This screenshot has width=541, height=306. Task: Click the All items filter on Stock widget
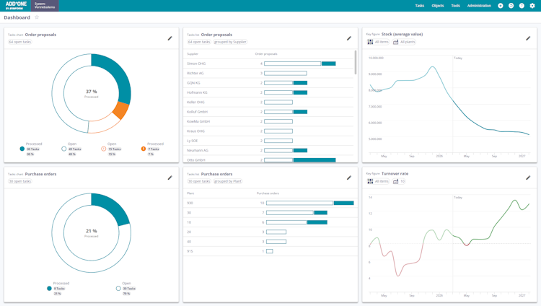tap(378, 42)
